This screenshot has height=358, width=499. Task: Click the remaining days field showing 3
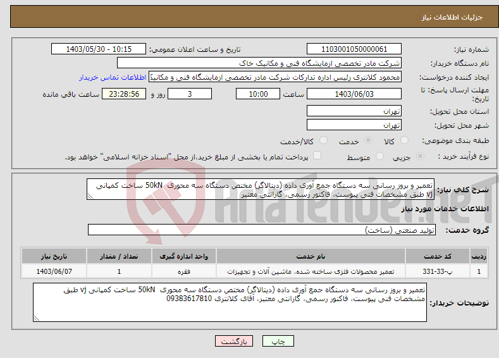[190, 94]
